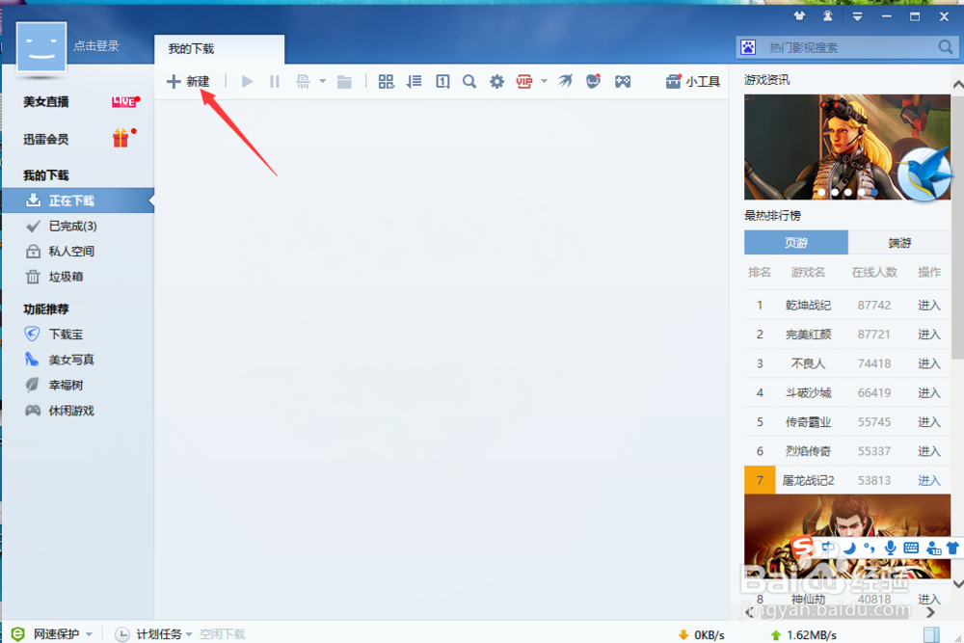Open the 小工具 toolbox
Viewport: 964px width, 643px height.
[x=692, y=81]
